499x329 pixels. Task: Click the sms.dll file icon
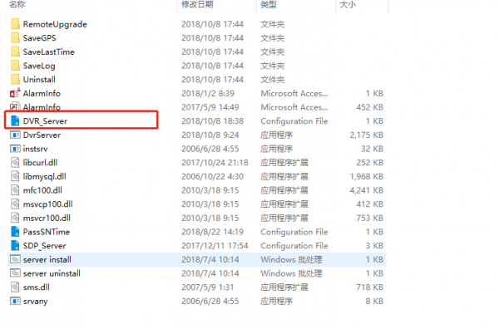[15, 287]
